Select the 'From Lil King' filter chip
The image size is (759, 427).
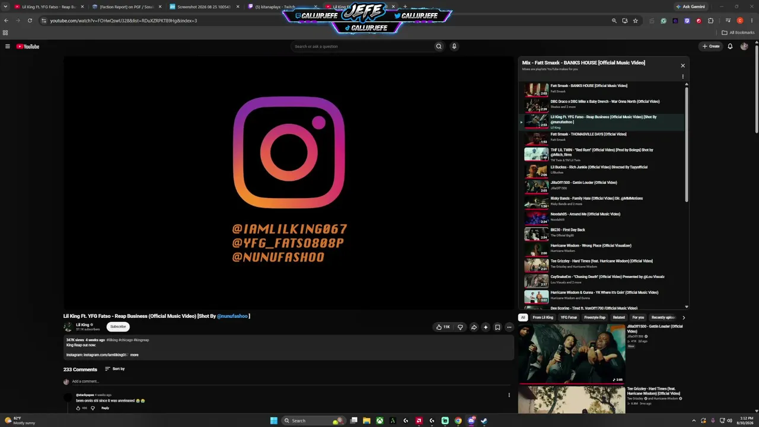point(543,317)
